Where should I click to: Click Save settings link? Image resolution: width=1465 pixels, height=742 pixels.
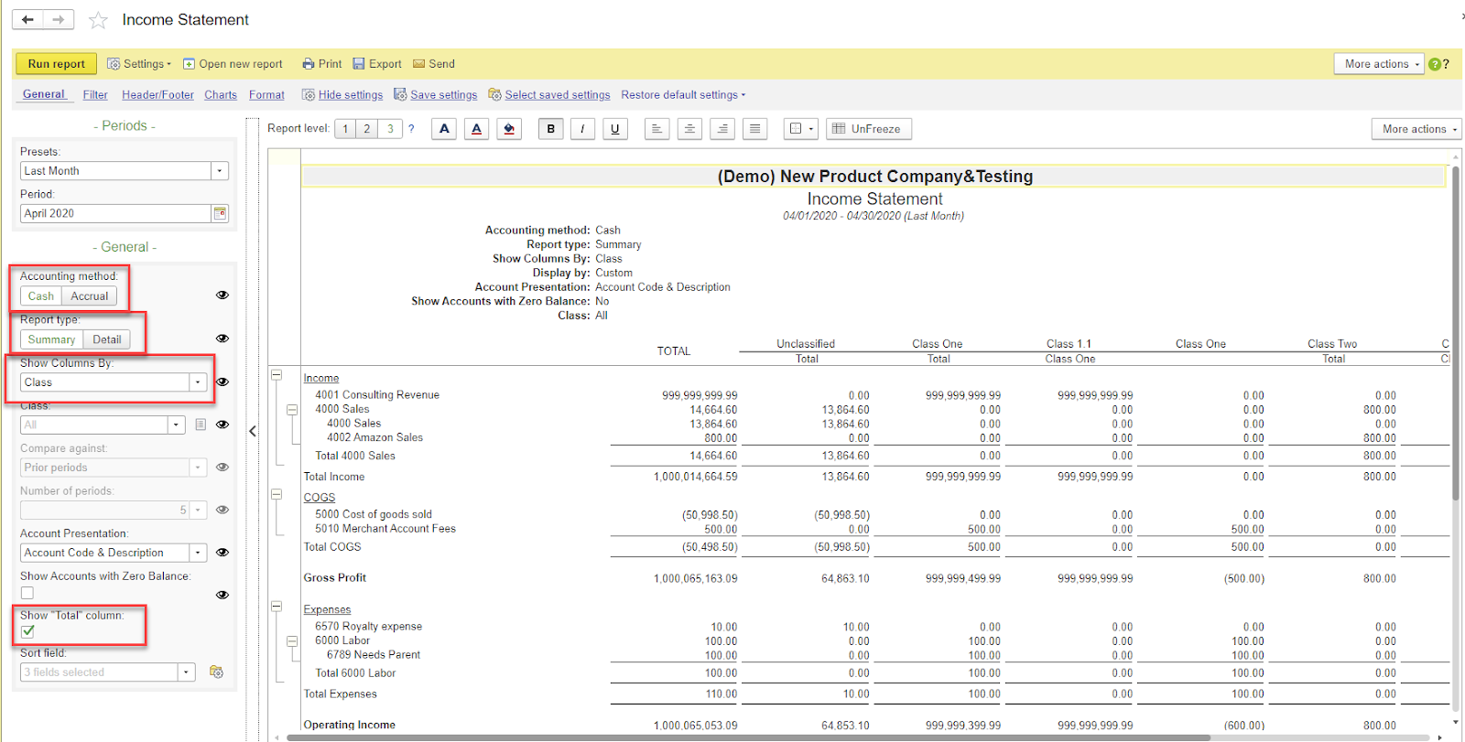pos(436,95)
